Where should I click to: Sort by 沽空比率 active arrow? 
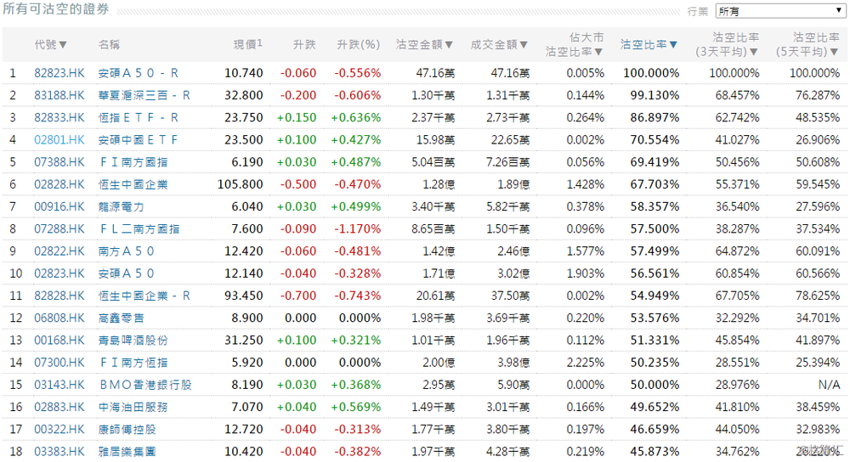pos(673,45)
